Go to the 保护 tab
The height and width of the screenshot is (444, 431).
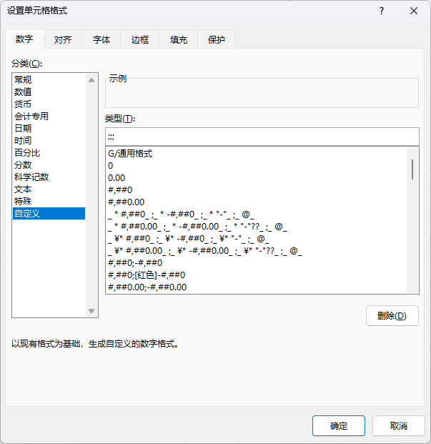click(216, 40)
